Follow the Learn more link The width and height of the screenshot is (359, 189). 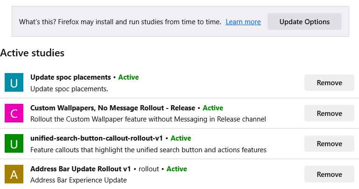click(x=243, y=22)
